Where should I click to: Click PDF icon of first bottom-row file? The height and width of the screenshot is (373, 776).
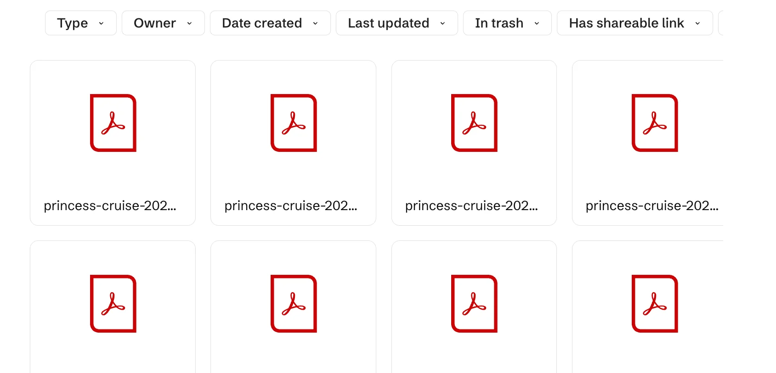point(113,304)
